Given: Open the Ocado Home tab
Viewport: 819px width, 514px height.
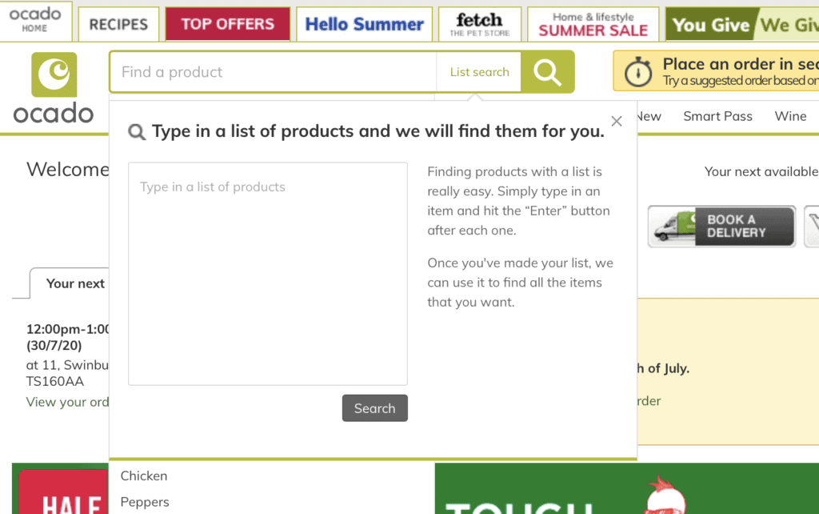Looking at the screenshot, I should [x=35, y=21].
